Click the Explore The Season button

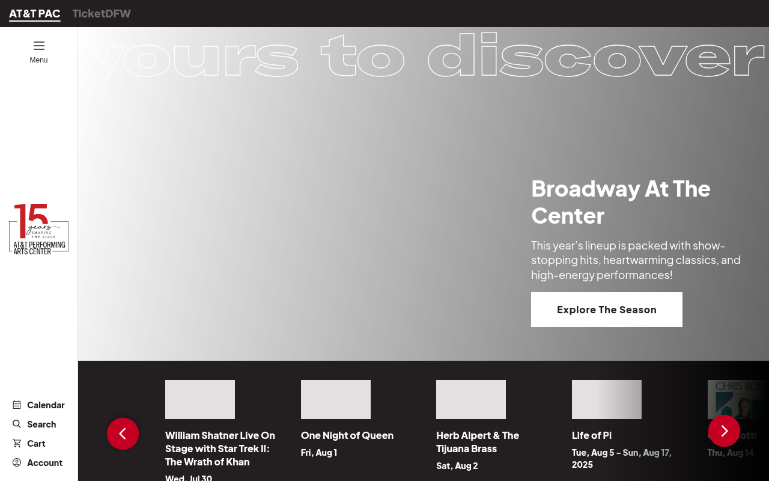click(x=607, y=310)
